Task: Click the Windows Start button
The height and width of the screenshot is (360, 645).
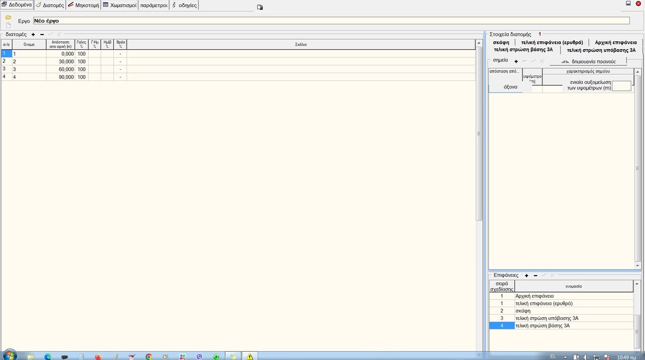Action: pyautogui.click(x=10, y=355)
